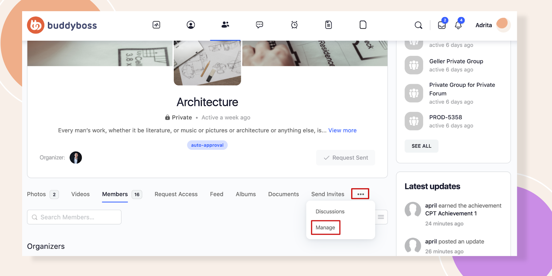Open the Documents tab
Viewport: 552px width, 276px height.
pyautogui.click(x=284, y=194)
